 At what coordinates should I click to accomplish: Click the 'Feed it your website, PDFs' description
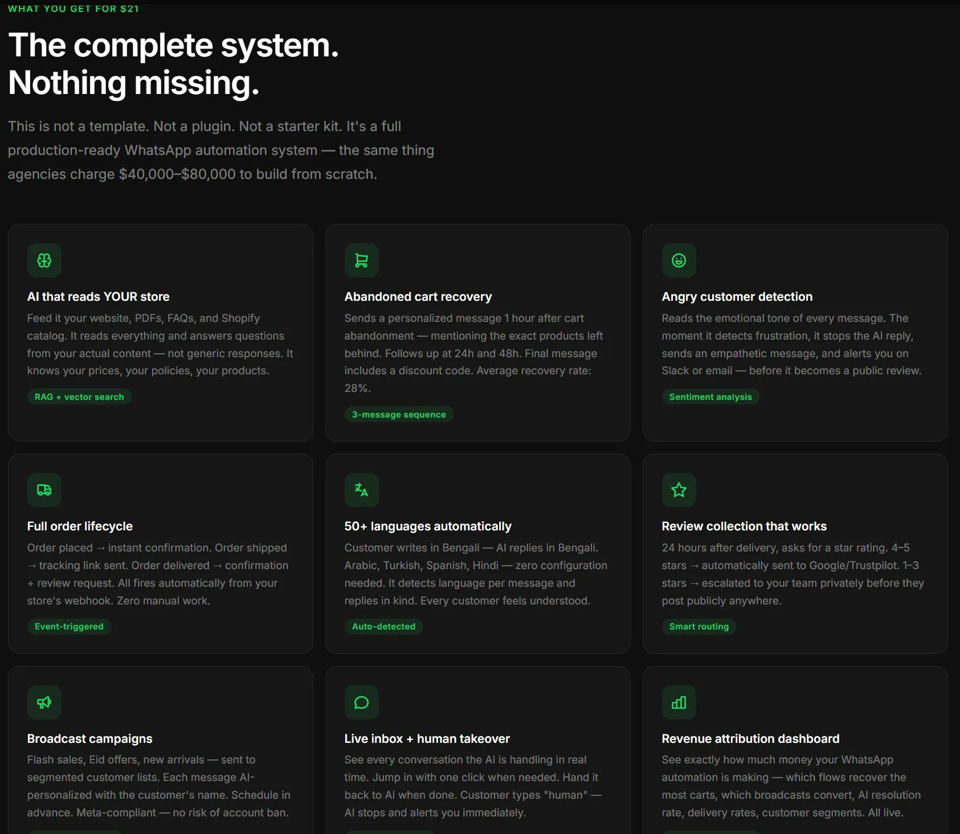[160, 345]
